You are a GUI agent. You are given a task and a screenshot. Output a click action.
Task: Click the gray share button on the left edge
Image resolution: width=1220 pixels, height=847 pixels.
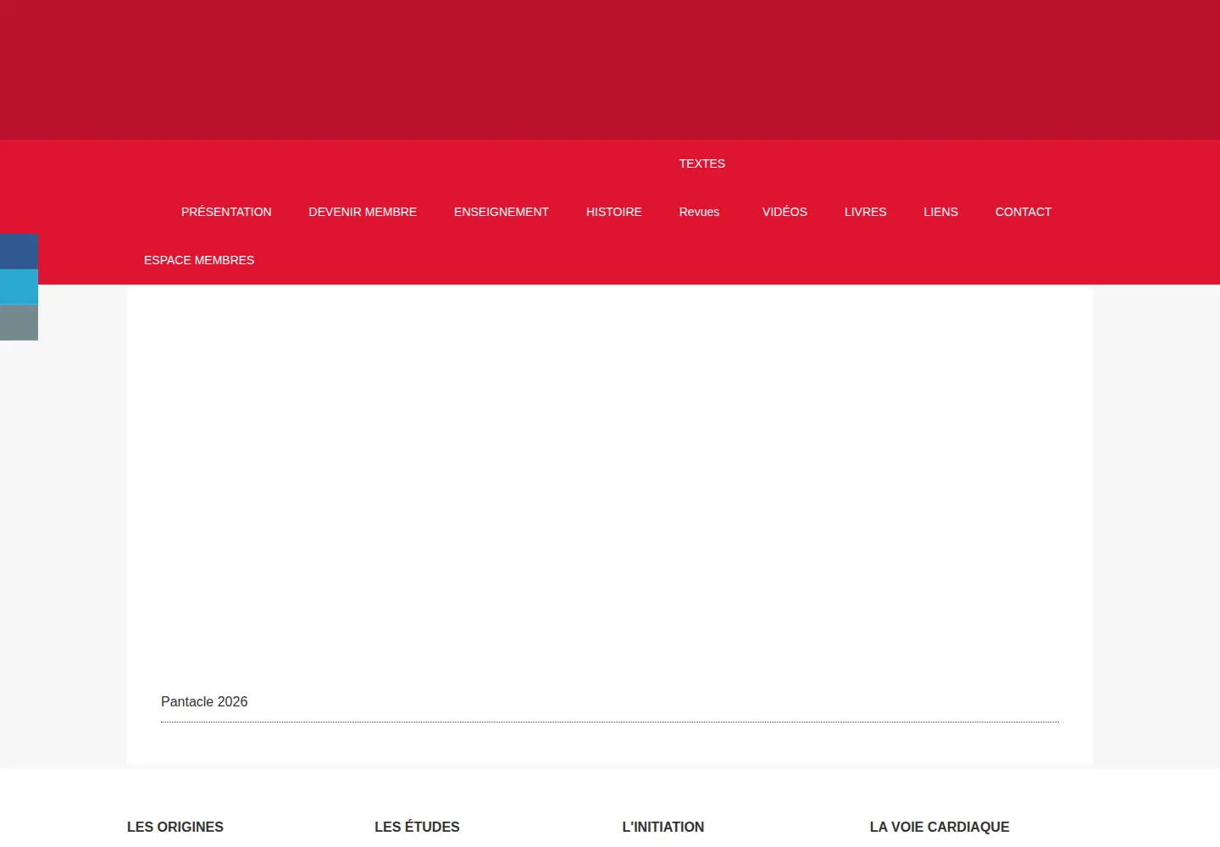19,323
